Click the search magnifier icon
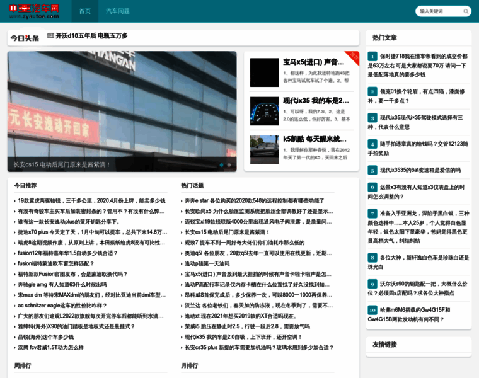The width and height of the screenshot is (479, 378). click(x=466, y=11)
